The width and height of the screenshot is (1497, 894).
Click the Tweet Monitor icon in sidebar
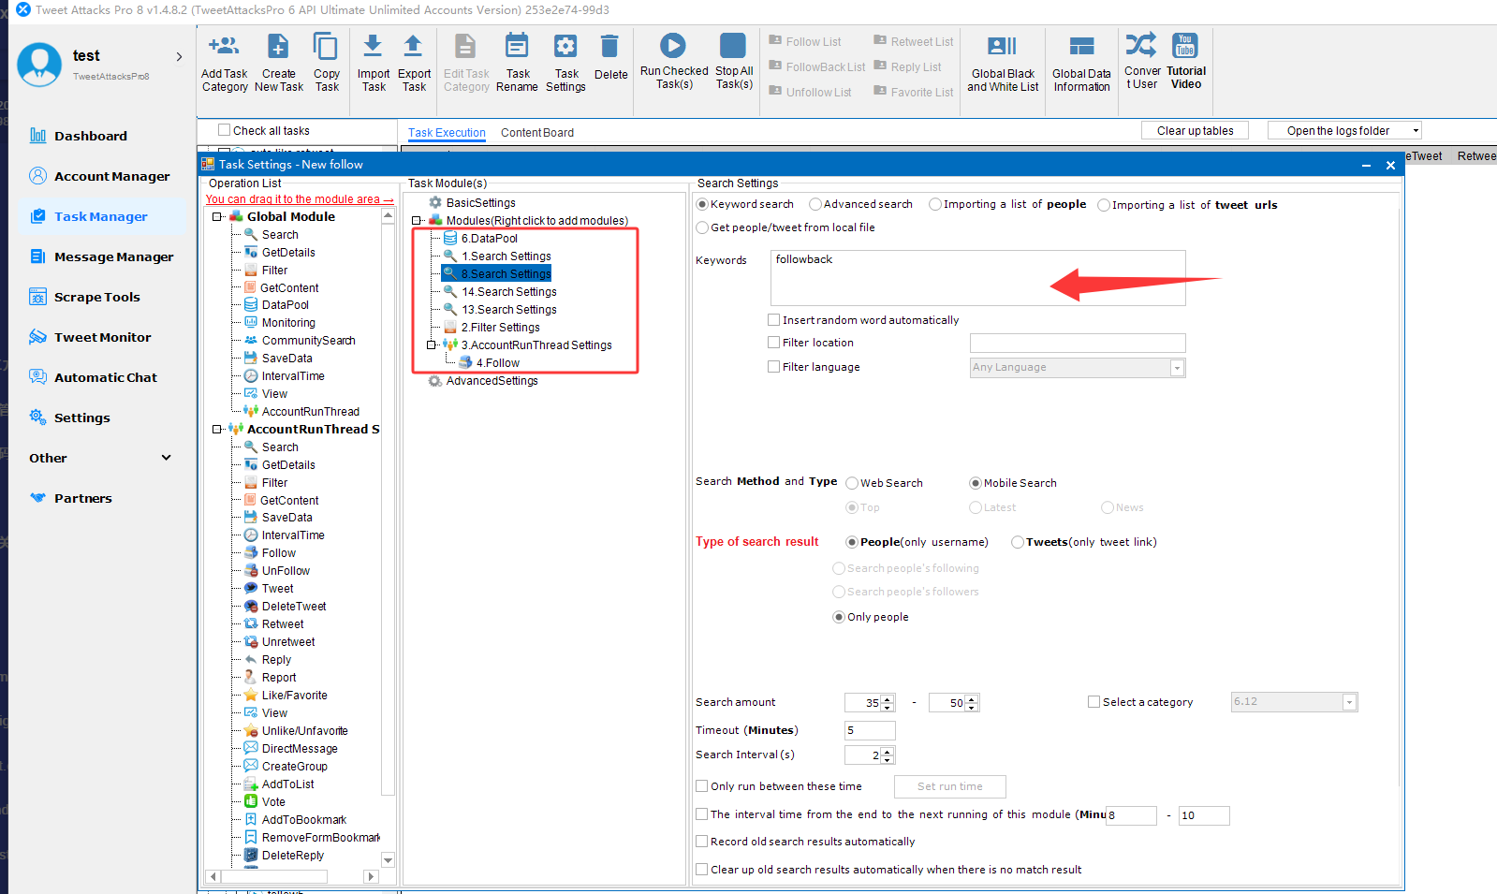point(37,337)
